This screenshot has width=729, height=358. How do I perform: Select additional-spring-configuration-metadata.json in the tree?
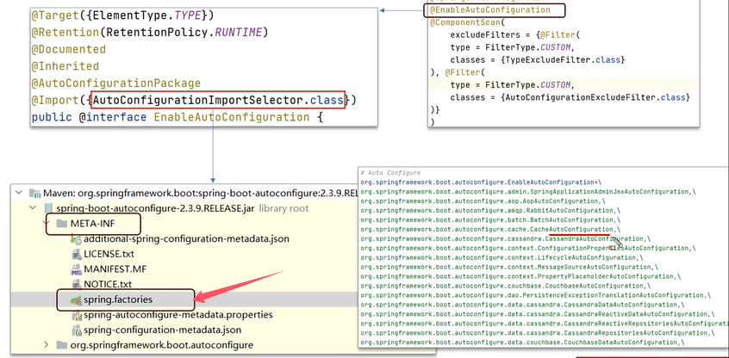[186, 239]
